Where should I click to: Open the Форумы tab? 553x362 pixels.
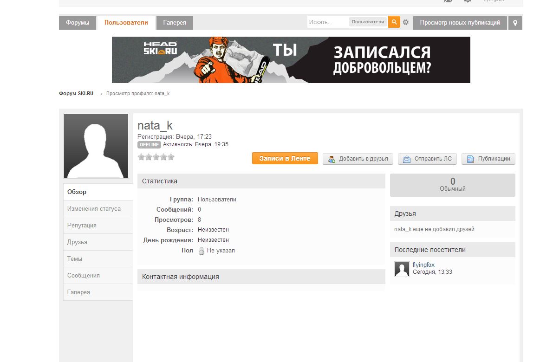pyautogui.click(x=78, y=23)
